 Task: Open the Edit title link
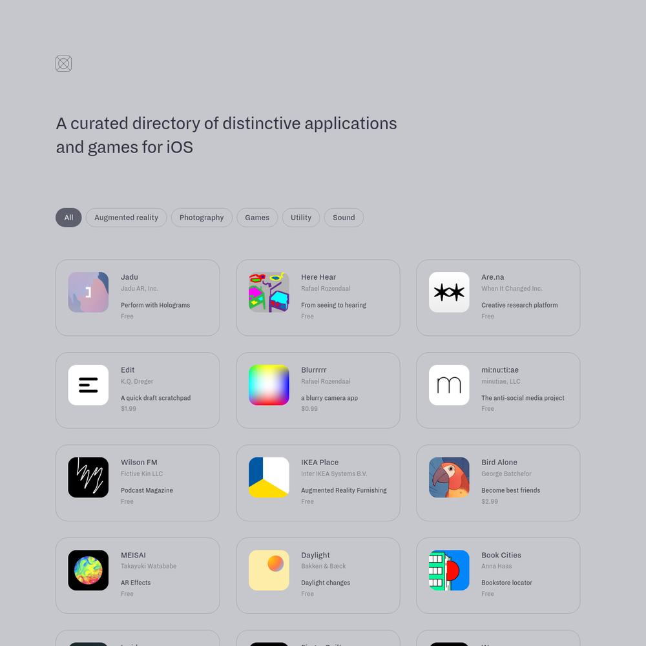tap(128, 370)
